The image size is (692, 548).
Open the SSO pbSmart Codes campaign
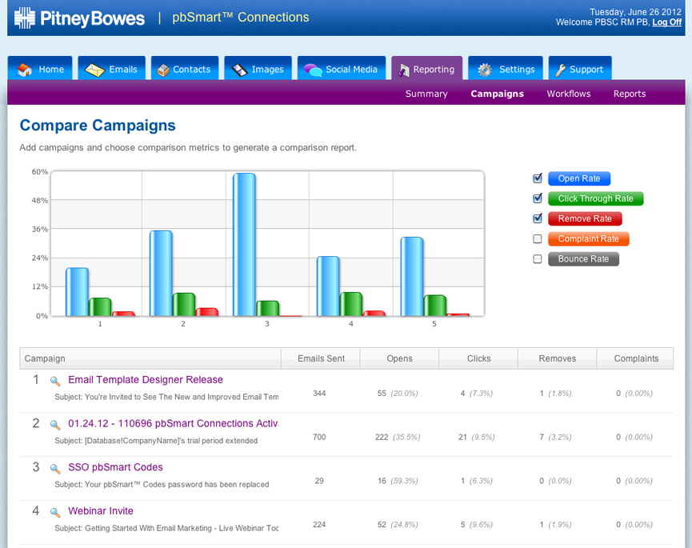(x=116, y=467)
